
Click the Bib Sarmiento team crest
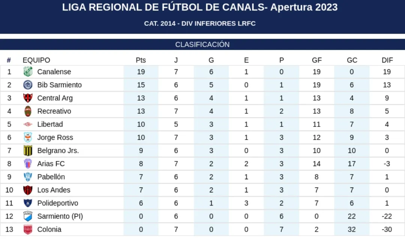(x=28, y=85)
